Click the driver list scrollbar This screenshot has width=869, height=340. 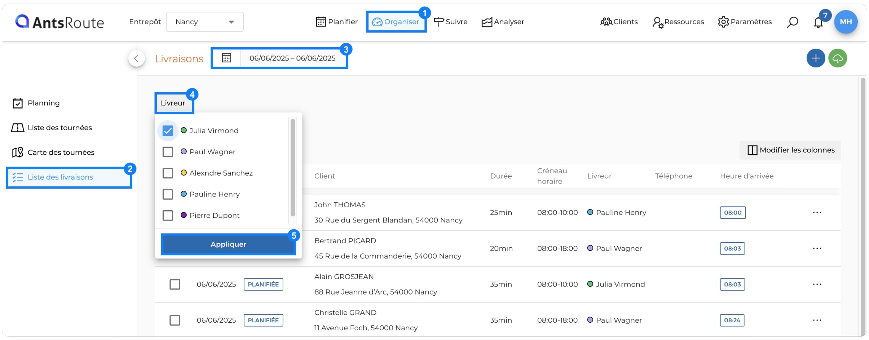point(293,168)
